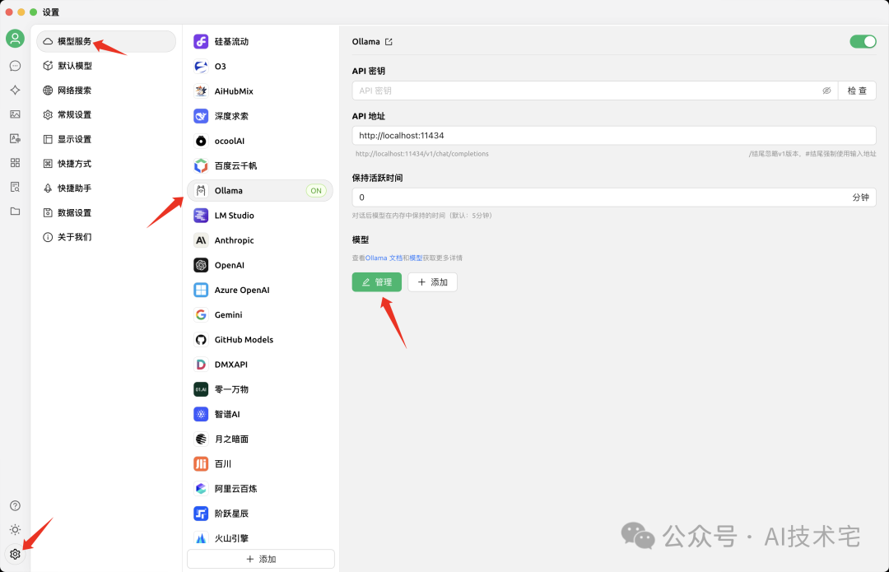Open the agents sparkle sidebar icon

(16, 91)
